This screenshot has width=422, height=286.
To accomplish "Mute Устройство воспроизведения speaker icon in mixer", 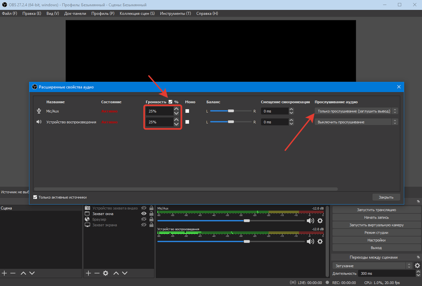I will click(x=310, y=242).
